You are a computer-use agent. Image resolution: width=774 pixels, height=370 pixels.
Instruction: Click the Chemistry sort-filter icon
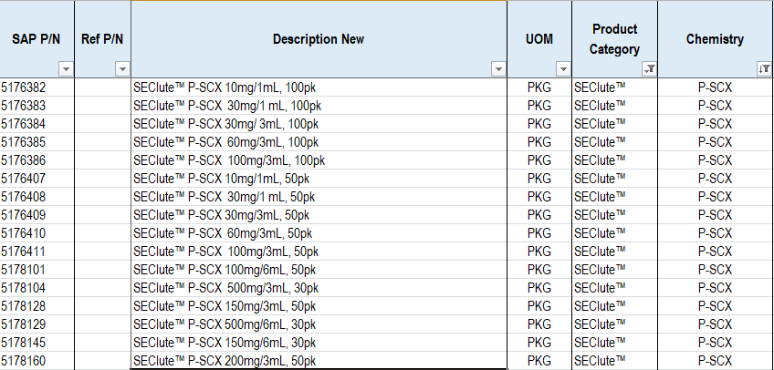764,69
